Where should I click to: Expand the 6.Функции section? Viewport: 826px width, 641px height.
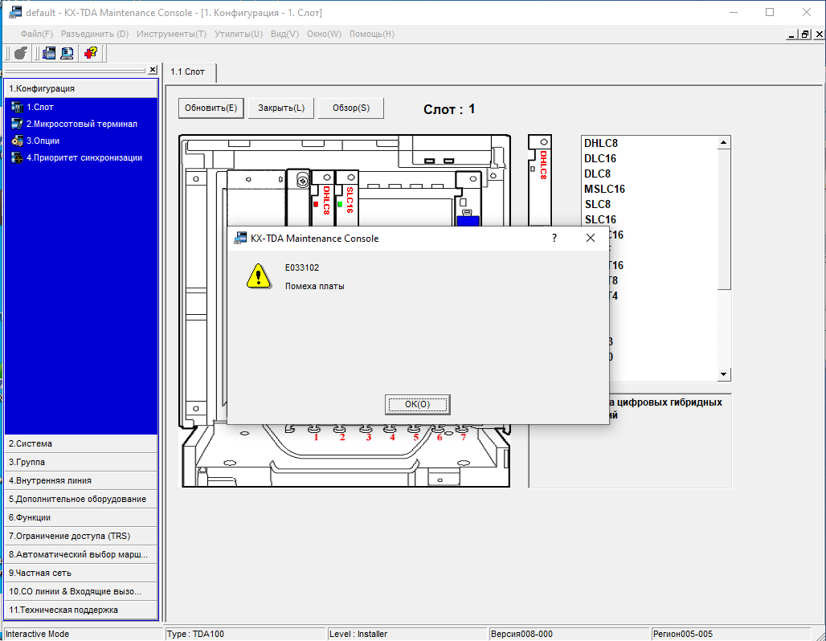(81, 517)
